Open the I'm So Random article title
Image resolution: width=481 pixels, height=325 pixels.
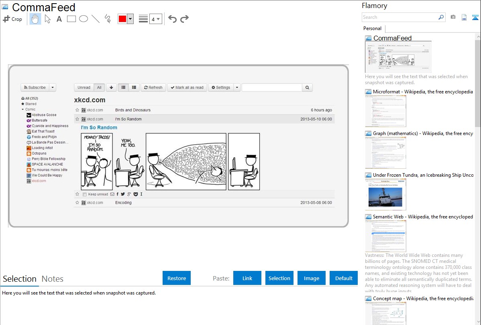[99, 127]
